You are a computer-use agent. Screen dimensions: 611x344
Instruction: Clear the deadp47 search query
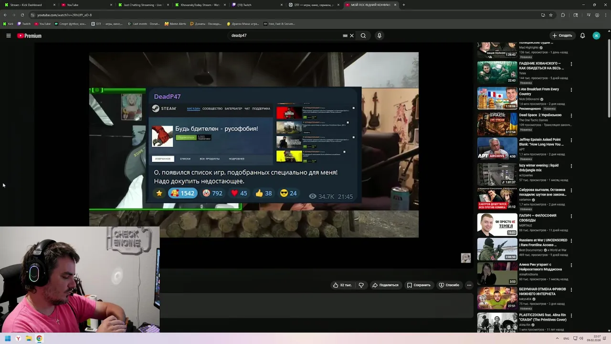pyautogui.click(x=352, y=35)
